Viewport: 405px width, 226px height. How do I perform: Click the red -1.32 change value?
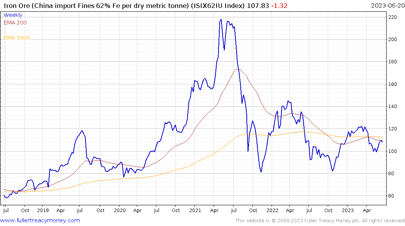[x=279, y=6]
